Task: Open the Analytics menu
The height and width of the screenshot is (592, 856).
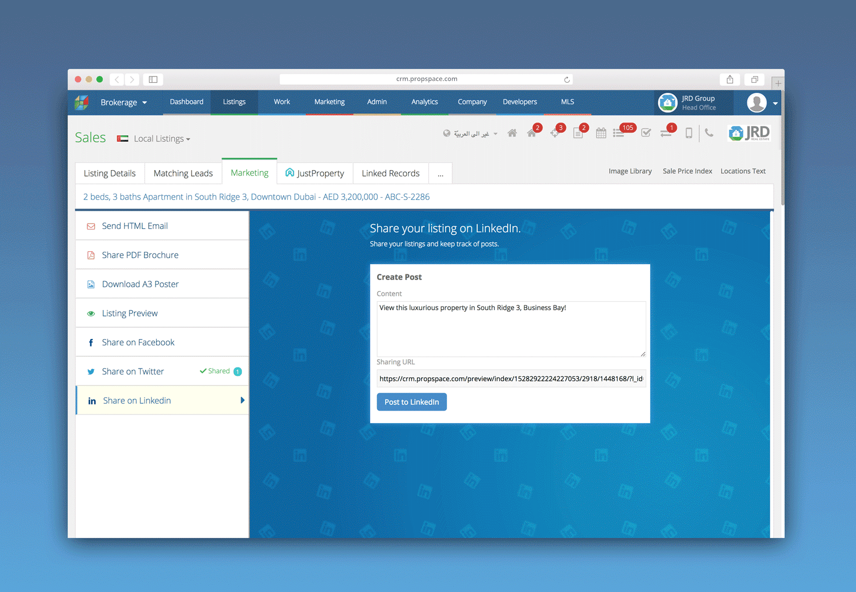Action: click(x=425, y=102)
